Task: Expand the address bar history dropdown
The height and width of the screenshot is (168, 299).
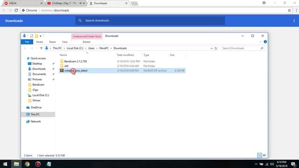Action: pos(211,49)
